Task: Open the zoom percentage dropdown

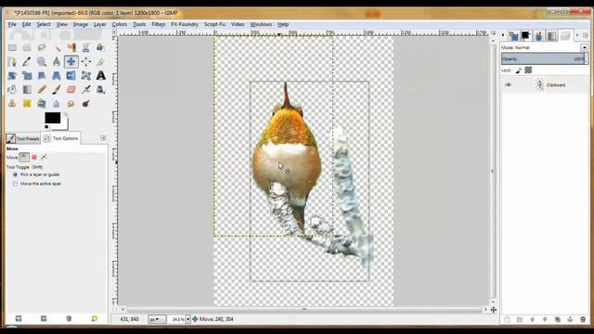Action: [x=187, y=319]
